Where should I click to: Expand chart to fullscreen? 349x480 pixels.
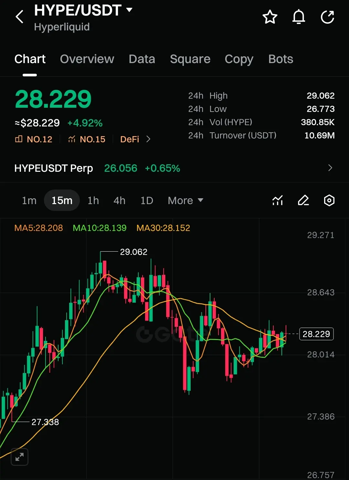coord(20,457)
